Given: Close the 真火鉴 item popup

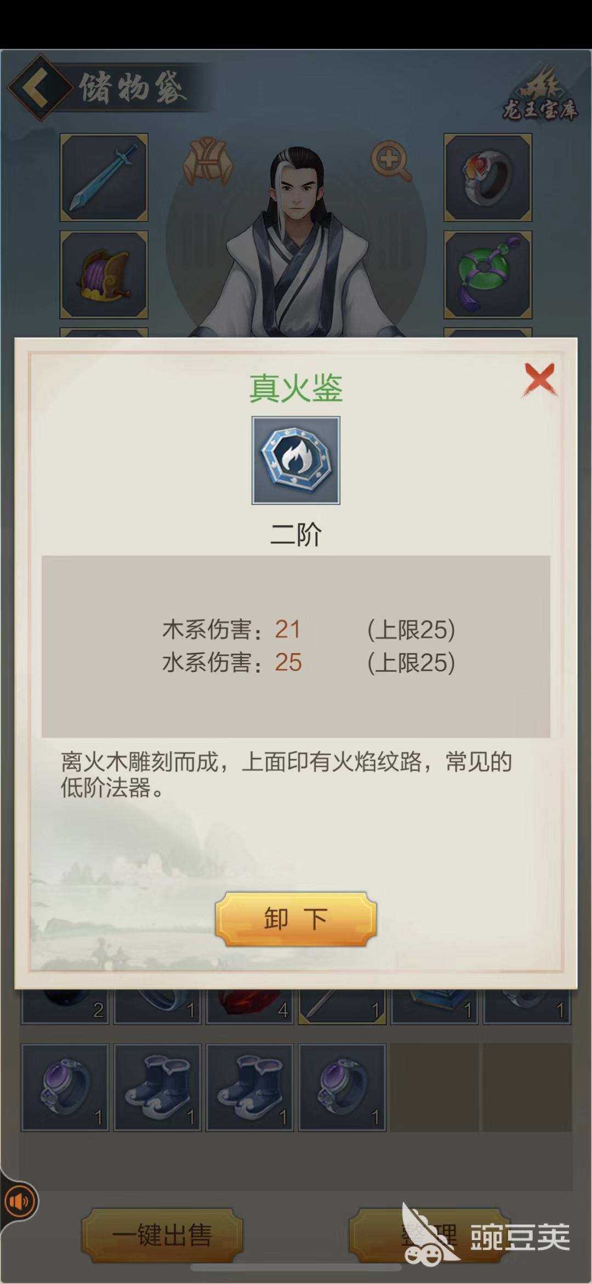Looking at the screenshot, I should (540, 379).
